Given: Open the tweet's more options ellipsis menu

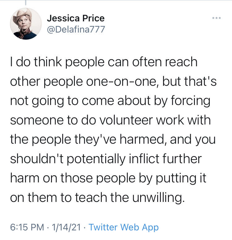Looking at the screenshot, I should (x=217, y=18).
